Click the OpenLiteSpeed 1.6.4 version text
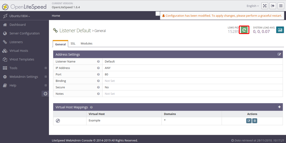Image resolution: width=286 pixels, height=143 pixels. point(66,7)
